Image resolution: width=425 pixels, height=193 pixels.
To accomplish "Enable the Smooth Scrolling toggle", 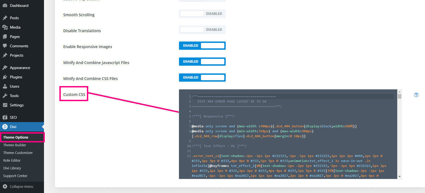I will pos(202,14).
